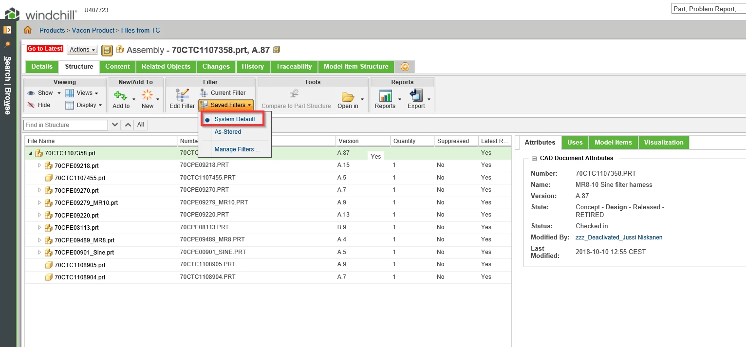Sort by the Version column header
746x347 pixels.
pos(363,141)
